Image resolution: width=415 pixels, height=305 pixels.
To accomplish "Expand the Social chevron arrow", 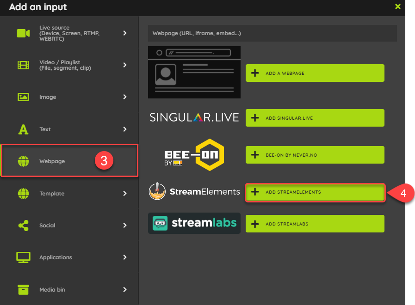I will pos(125,226).
